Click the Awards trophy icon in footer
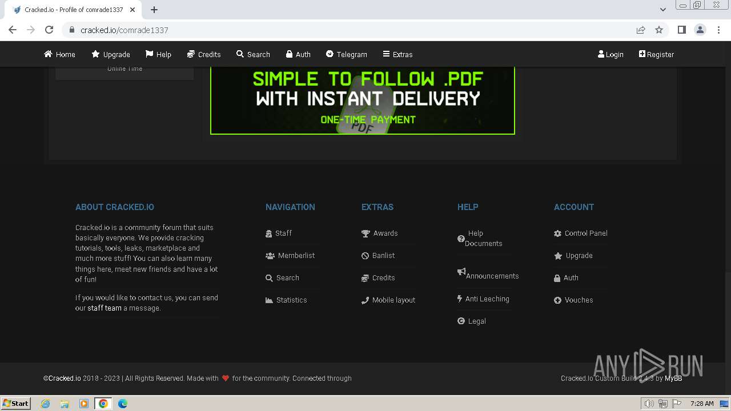The image size is (731, 411). click(x=365, y=233)
